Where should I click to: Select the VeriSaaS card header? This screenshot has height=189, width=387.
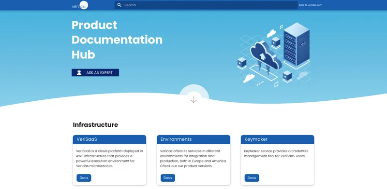pyautogui.click(x=109, y=139)
